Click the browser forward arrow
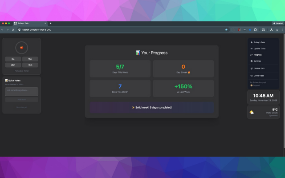Screen dimensions: 285x178 (8, 30)
